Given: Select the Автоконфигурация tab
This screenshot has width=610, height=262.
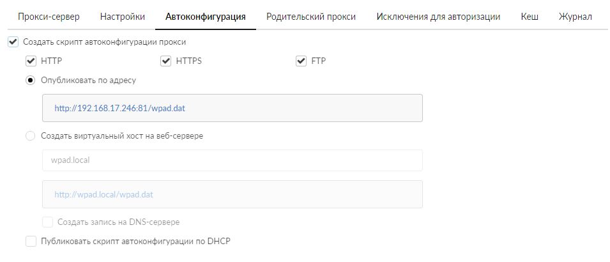Looking at the screenshot, I should [x=205, y=17].
